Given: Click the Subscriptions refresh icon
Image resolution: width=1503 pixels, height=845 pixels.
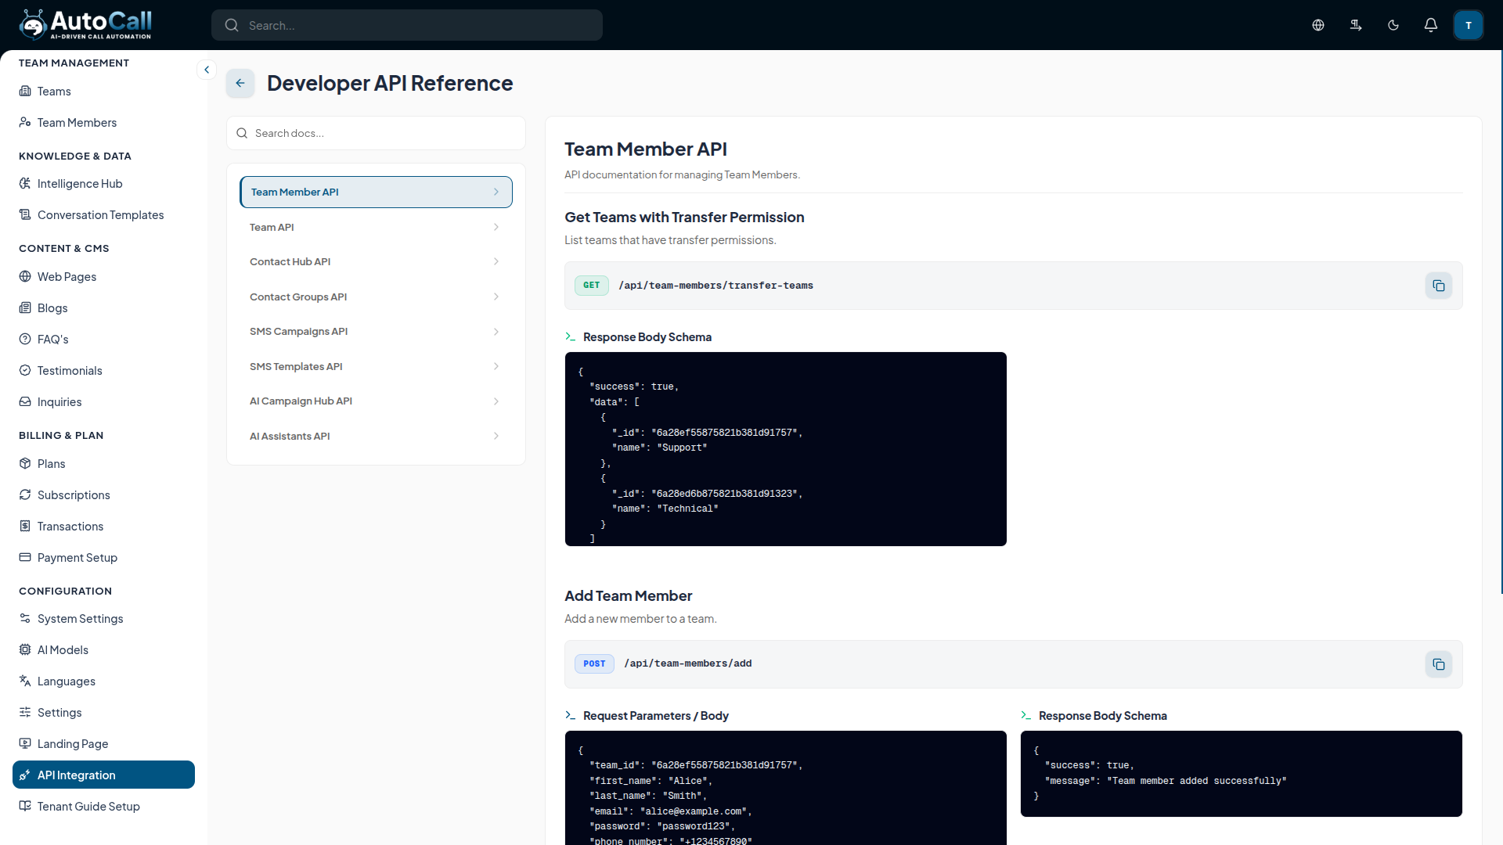Looking at the screenshot, I should (25, 495).
